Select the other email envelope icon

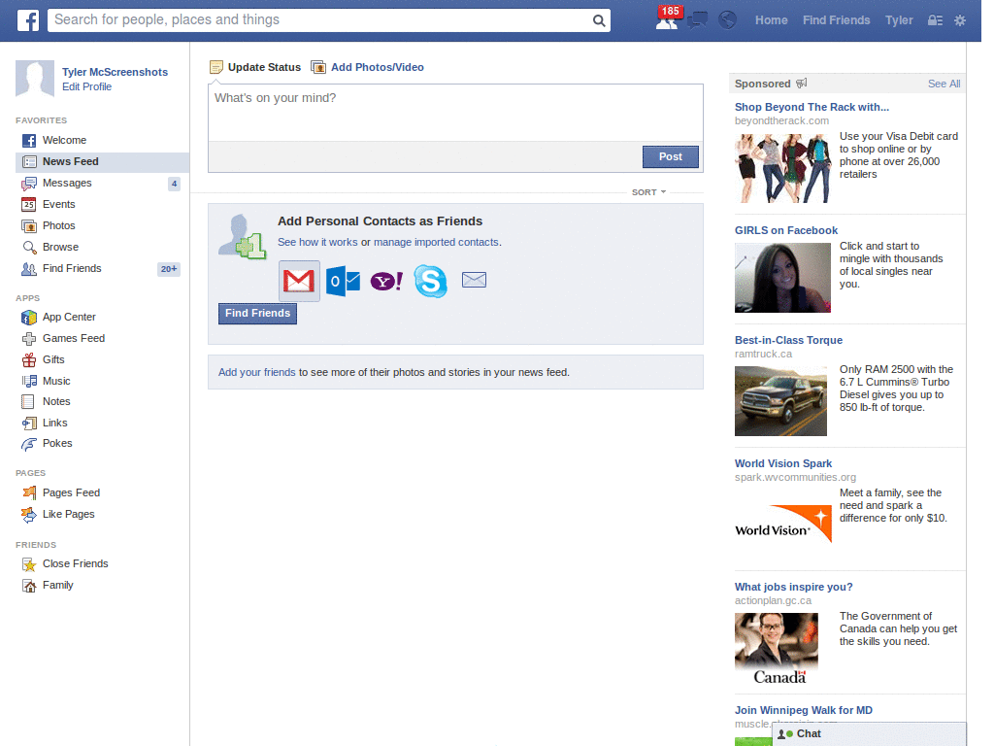(x=474, y=280)
